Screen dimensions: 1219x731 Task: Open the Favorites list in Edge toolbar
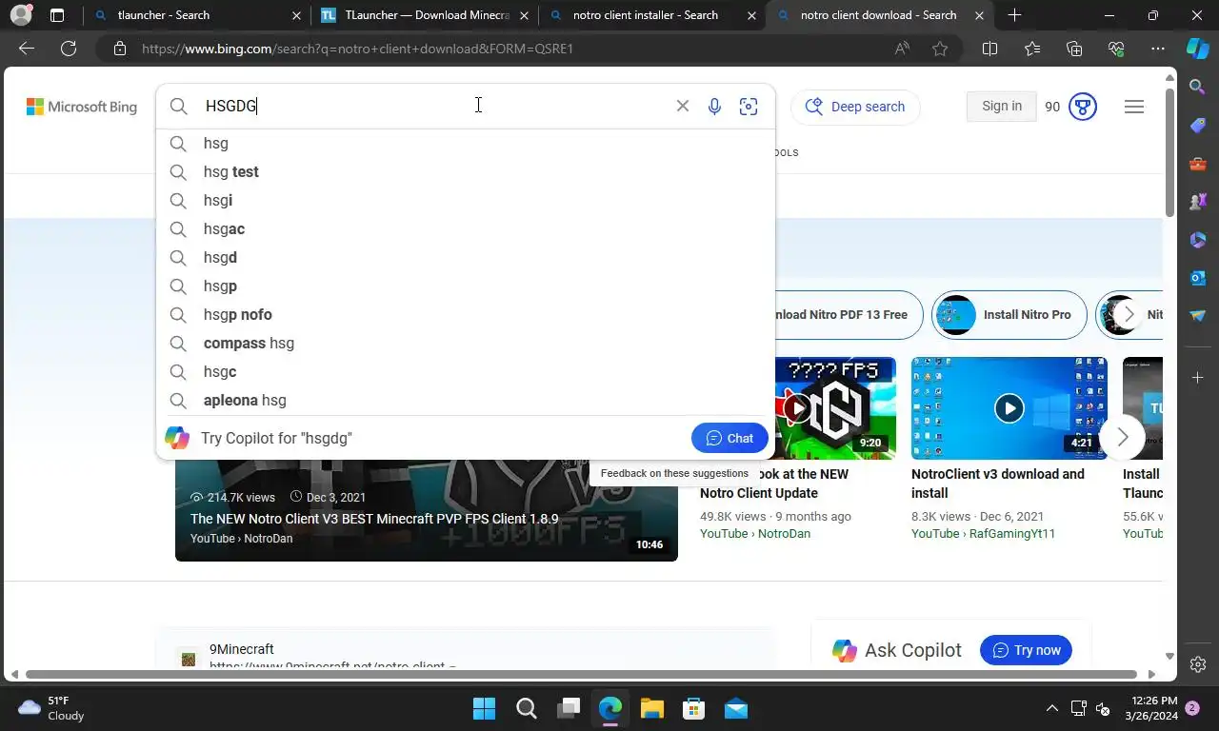pyautogui.click(x=1032, y=49)
